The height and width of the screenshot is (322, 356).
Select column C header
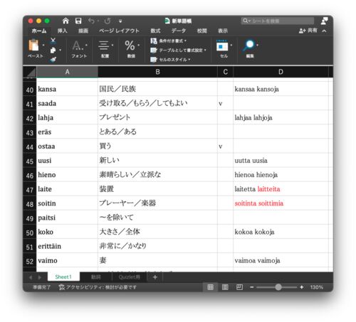tap(225, 72)
